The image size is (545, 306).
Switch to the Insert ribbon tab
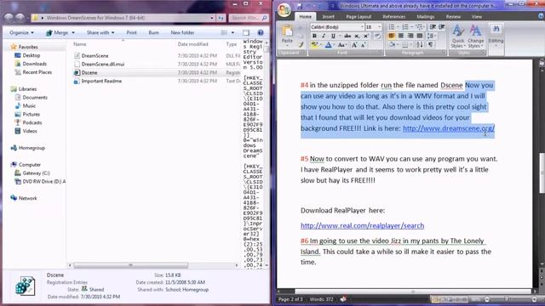tap(328, 17)
